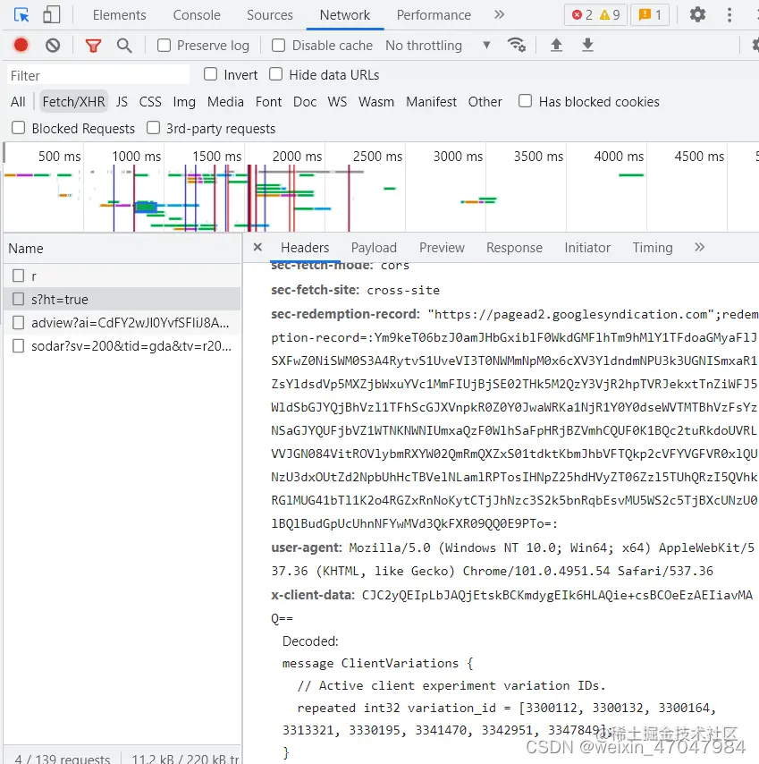Filter requests by Manifest
The width and height of the screenshot is (759, 764).
point(431,102)
